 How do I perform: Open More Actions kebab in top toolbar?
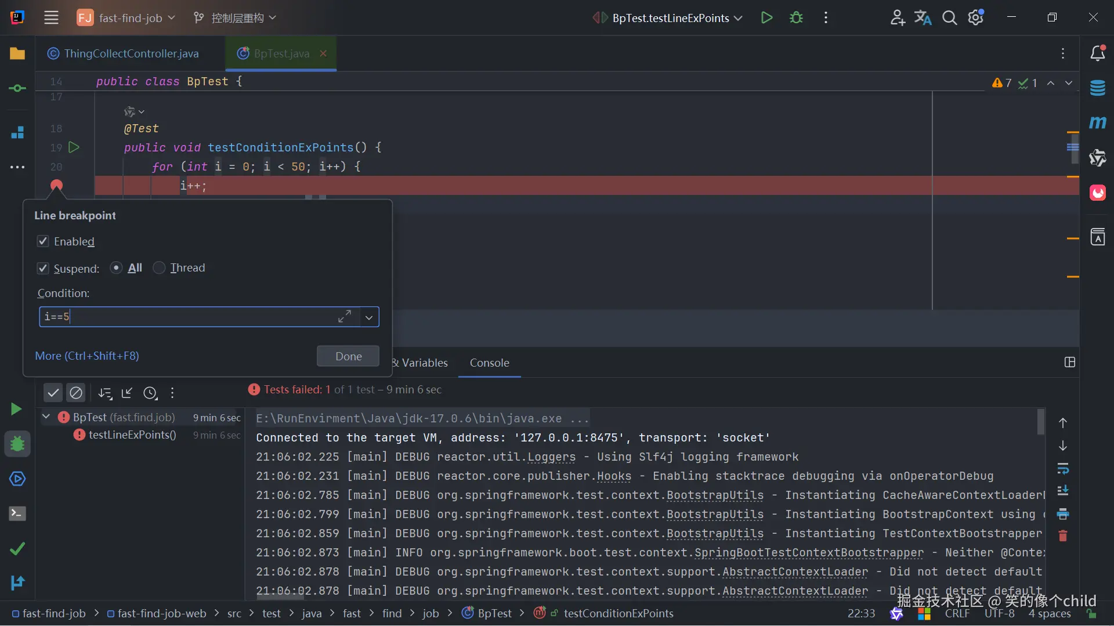(826, 17)
